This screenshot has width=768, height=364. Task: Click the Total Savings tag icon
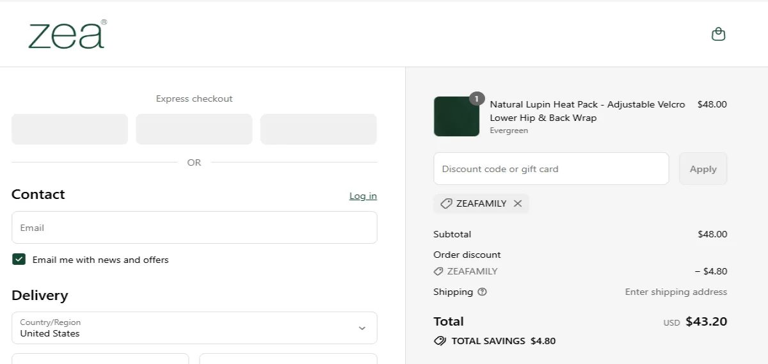point(440,341)
